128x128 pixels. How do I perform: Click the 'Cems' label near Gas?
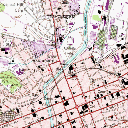pyautogui.click(x=48, y=98)
